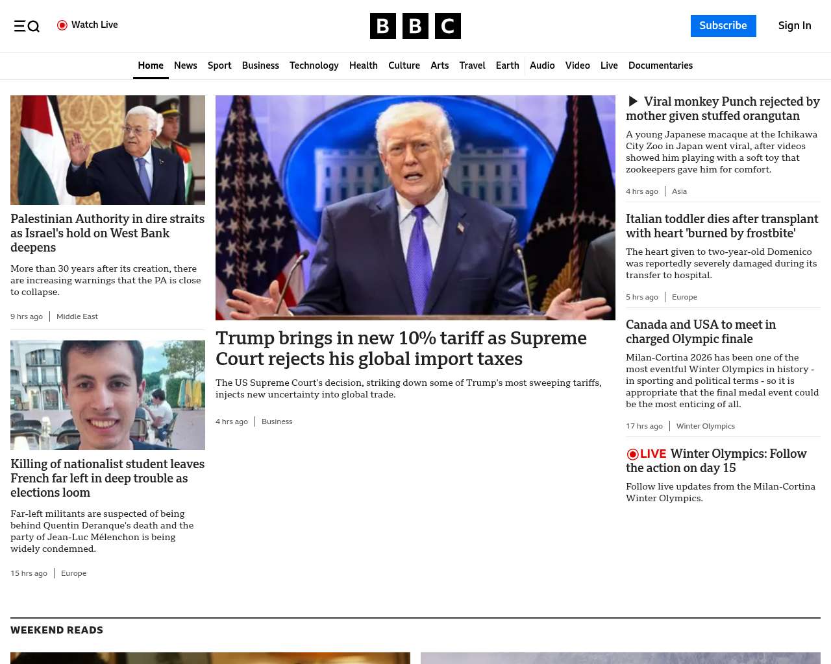Click the Watch Live red dot icon
The image size is (831, 664).
[62, 25]
